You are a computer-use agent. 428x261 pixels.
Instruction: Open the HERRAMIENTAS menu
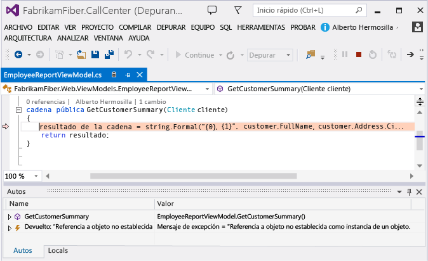(261, 27)
